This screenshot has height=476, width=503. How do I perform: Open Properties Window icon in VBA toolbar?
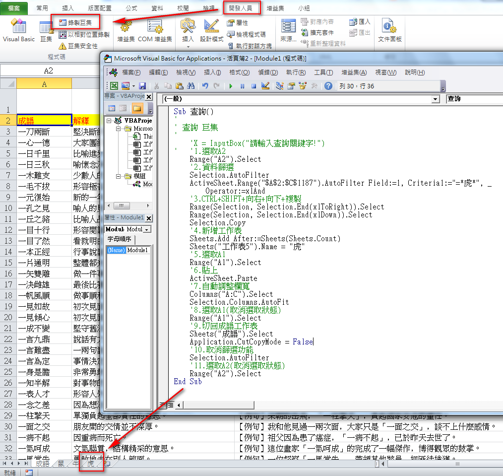click(291, 86)
